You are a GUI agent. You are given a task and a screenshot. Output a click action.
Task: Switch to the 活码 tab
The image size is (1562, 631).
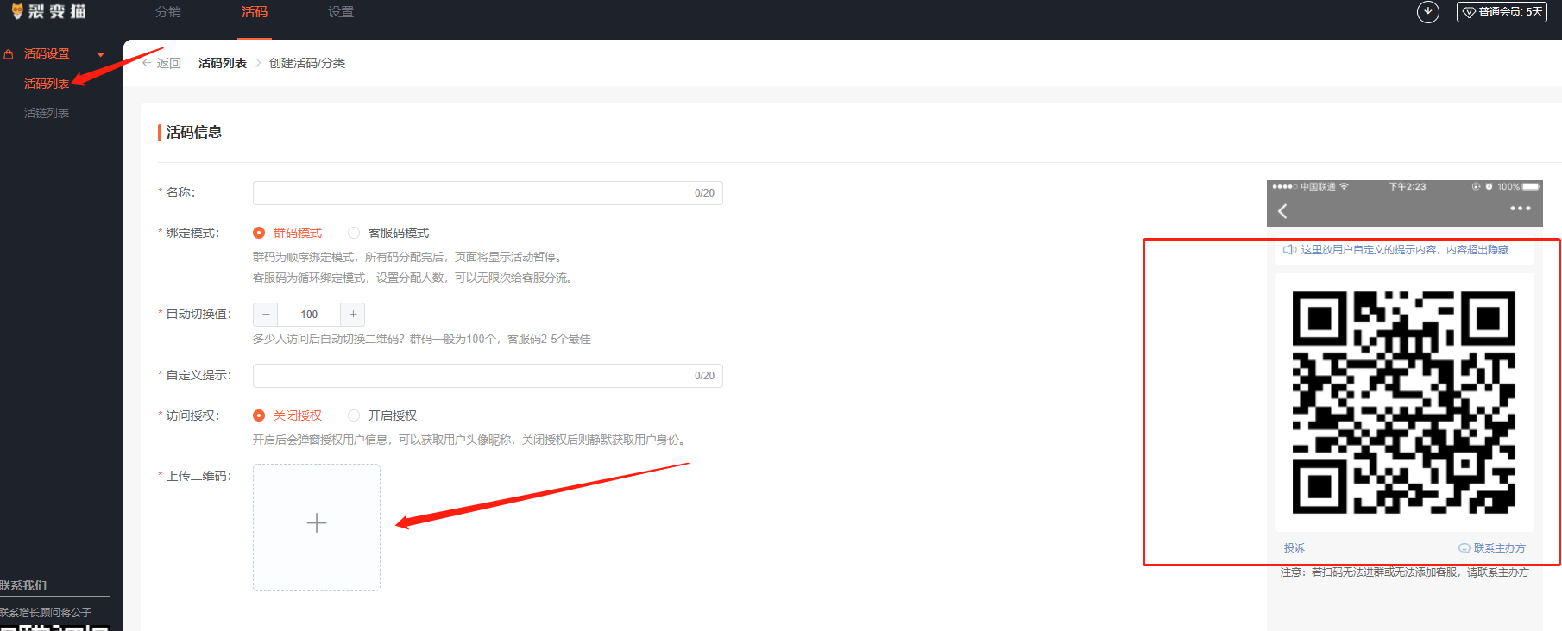click(255, 12)
